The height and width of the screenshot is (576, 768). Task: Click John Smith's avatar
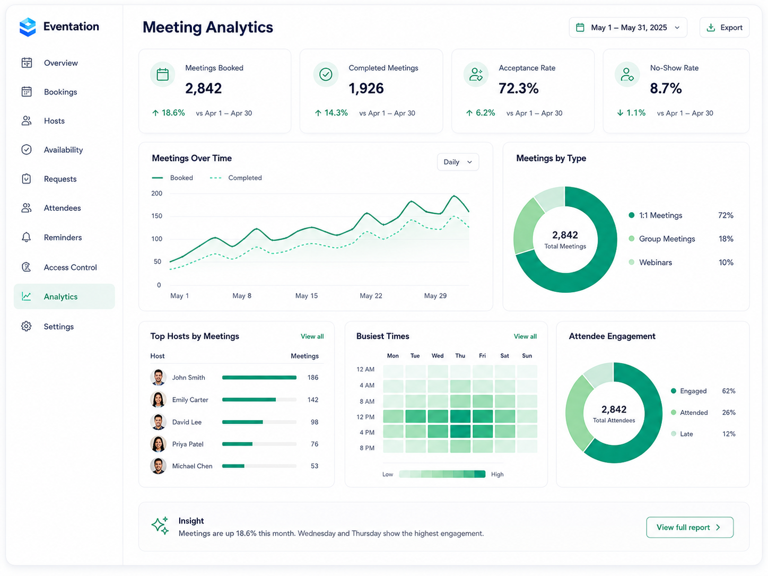tap(158, 377)
